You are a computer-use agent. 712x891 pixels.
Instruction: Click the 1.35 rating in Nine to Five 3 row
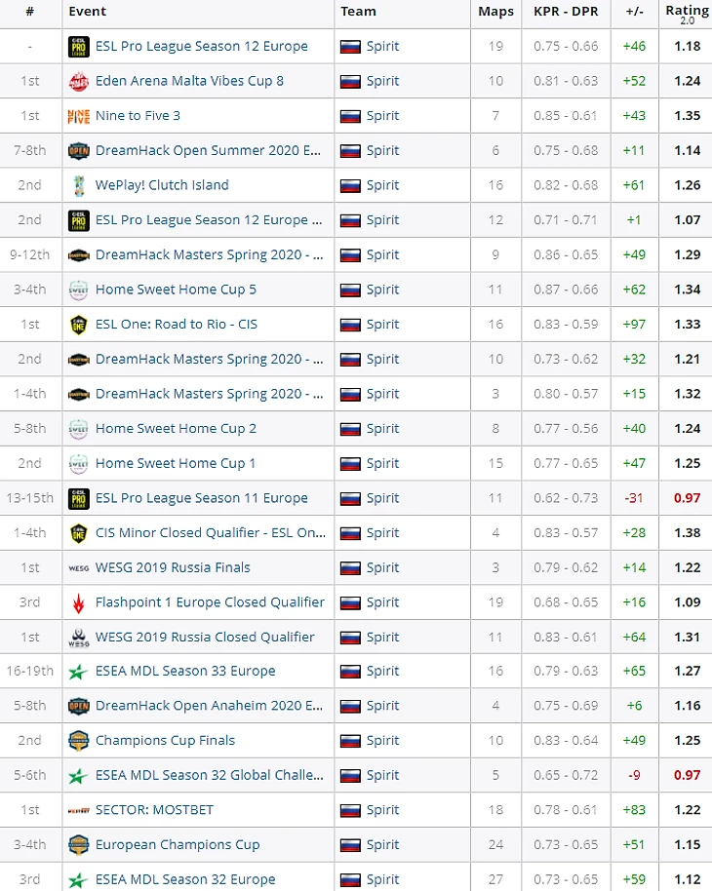point(687,116)
